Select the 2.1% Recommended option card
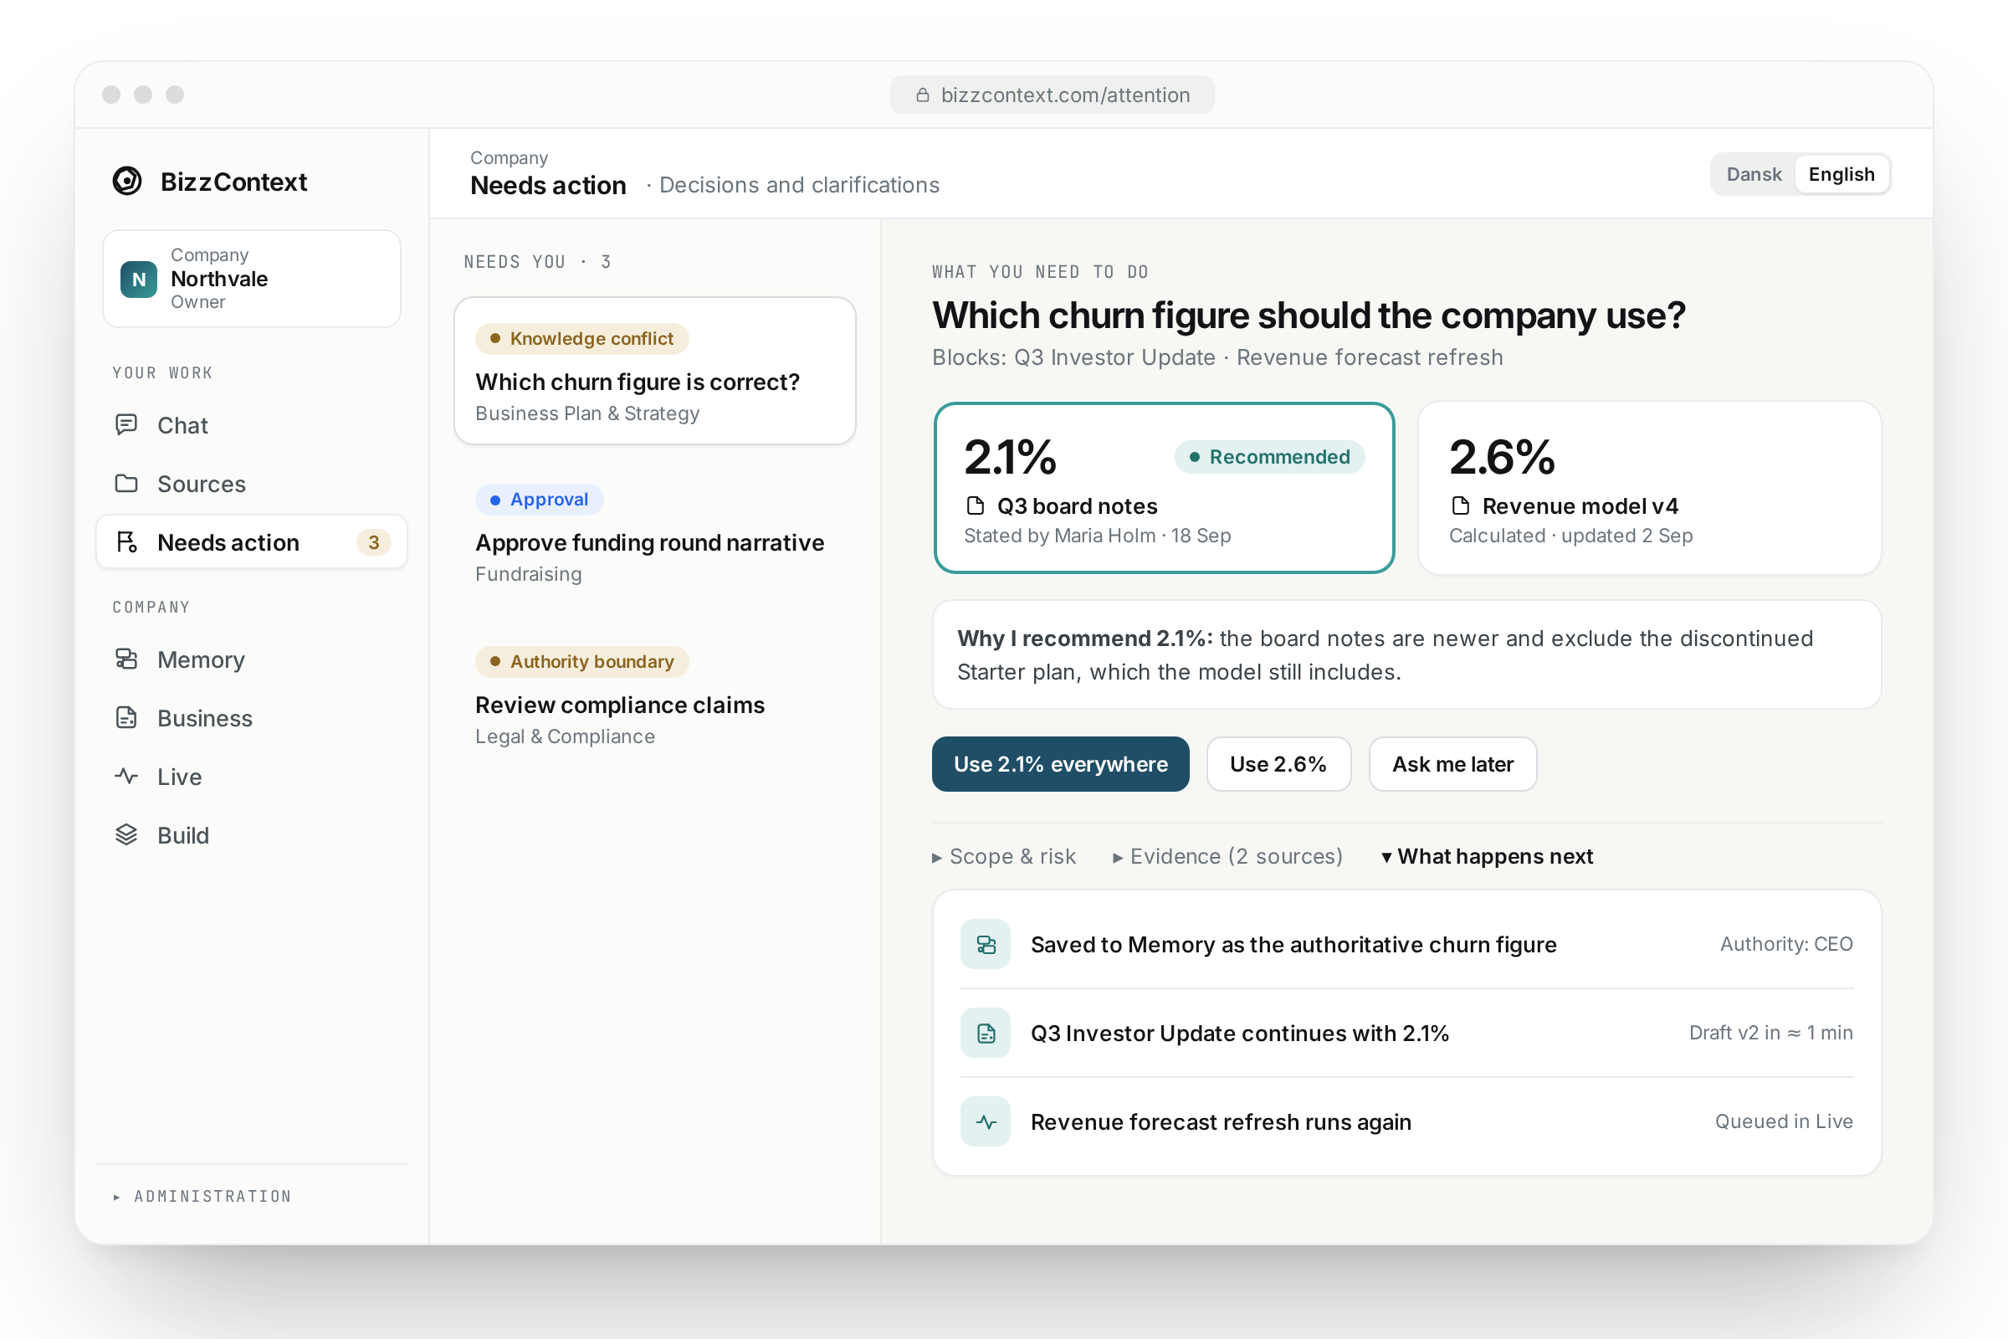This screenshot has height=1339, width=2008. coord(1164,488)
